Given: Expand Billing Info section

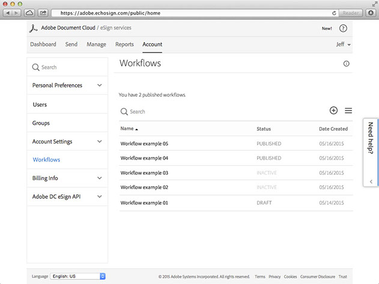Looking at the screenshot, I should [99, 178].
